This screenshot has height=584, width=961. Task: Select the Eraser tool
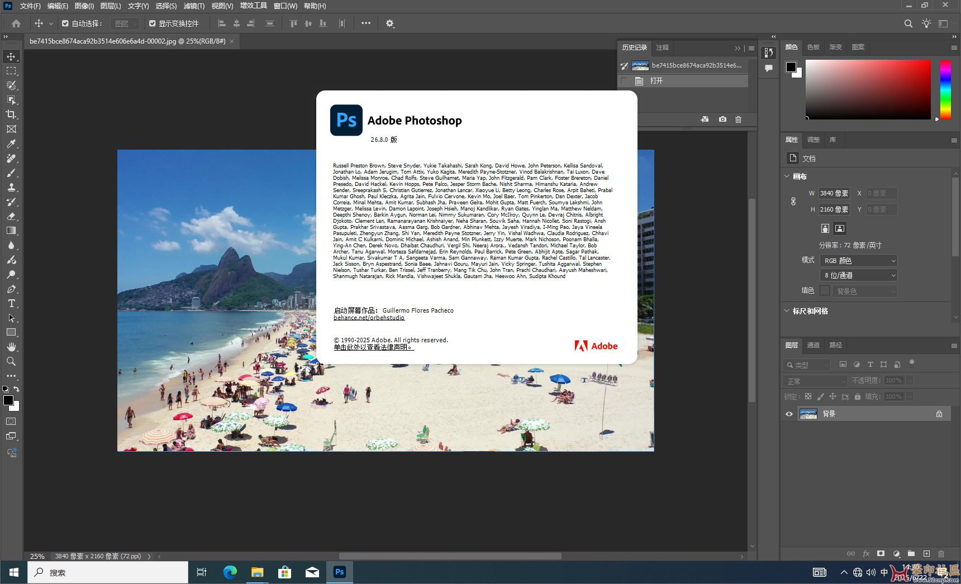click(11, 216)
